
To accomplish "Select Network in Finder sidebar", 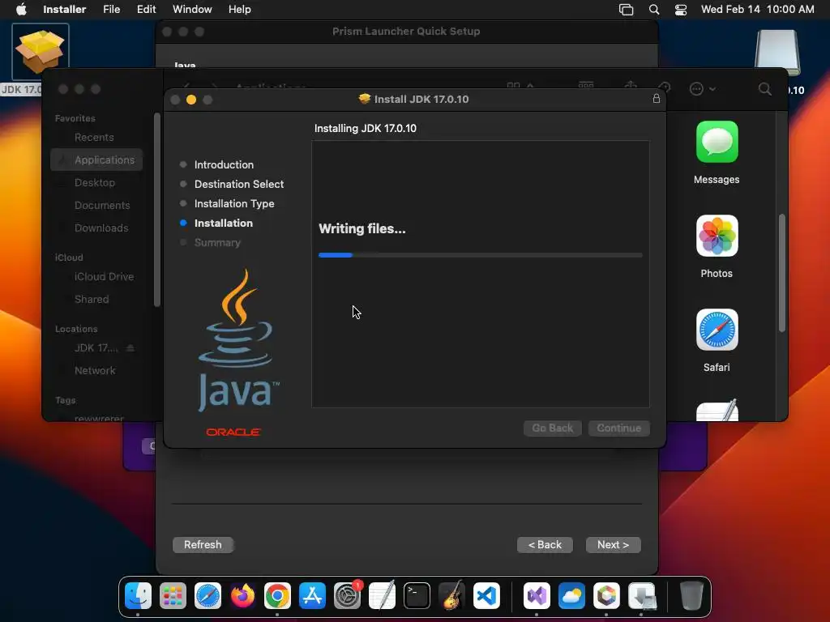I will [95, 371].
